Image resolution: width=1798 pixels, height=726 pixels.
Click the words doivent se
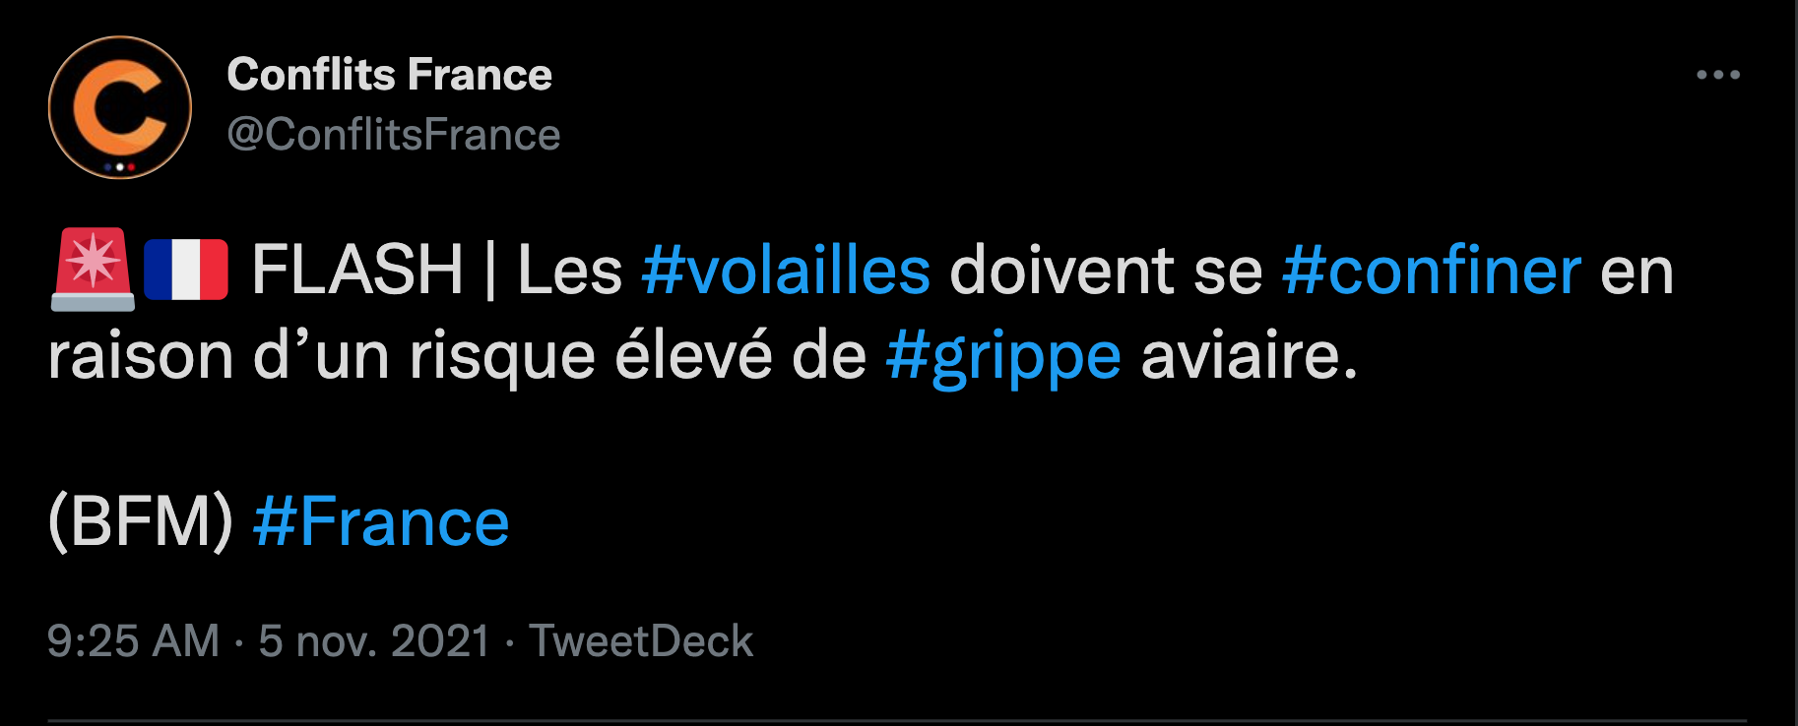point(1106,271)
